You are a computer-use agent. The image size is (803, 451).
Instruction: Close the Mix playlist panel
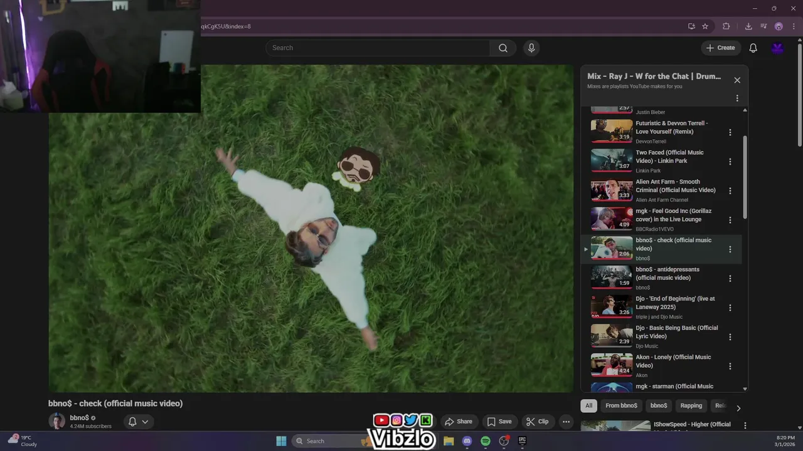pos(737,80)
